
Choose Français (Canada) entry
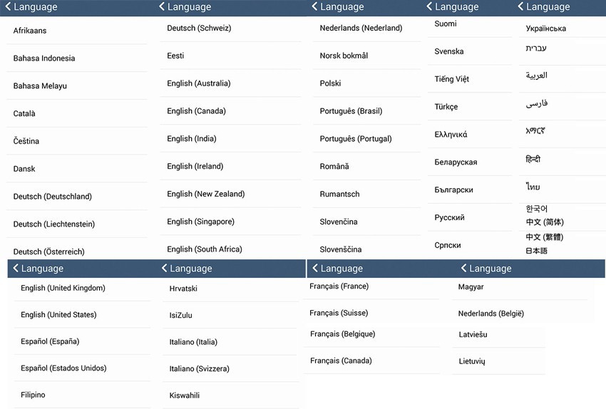(x=341, y=361)
